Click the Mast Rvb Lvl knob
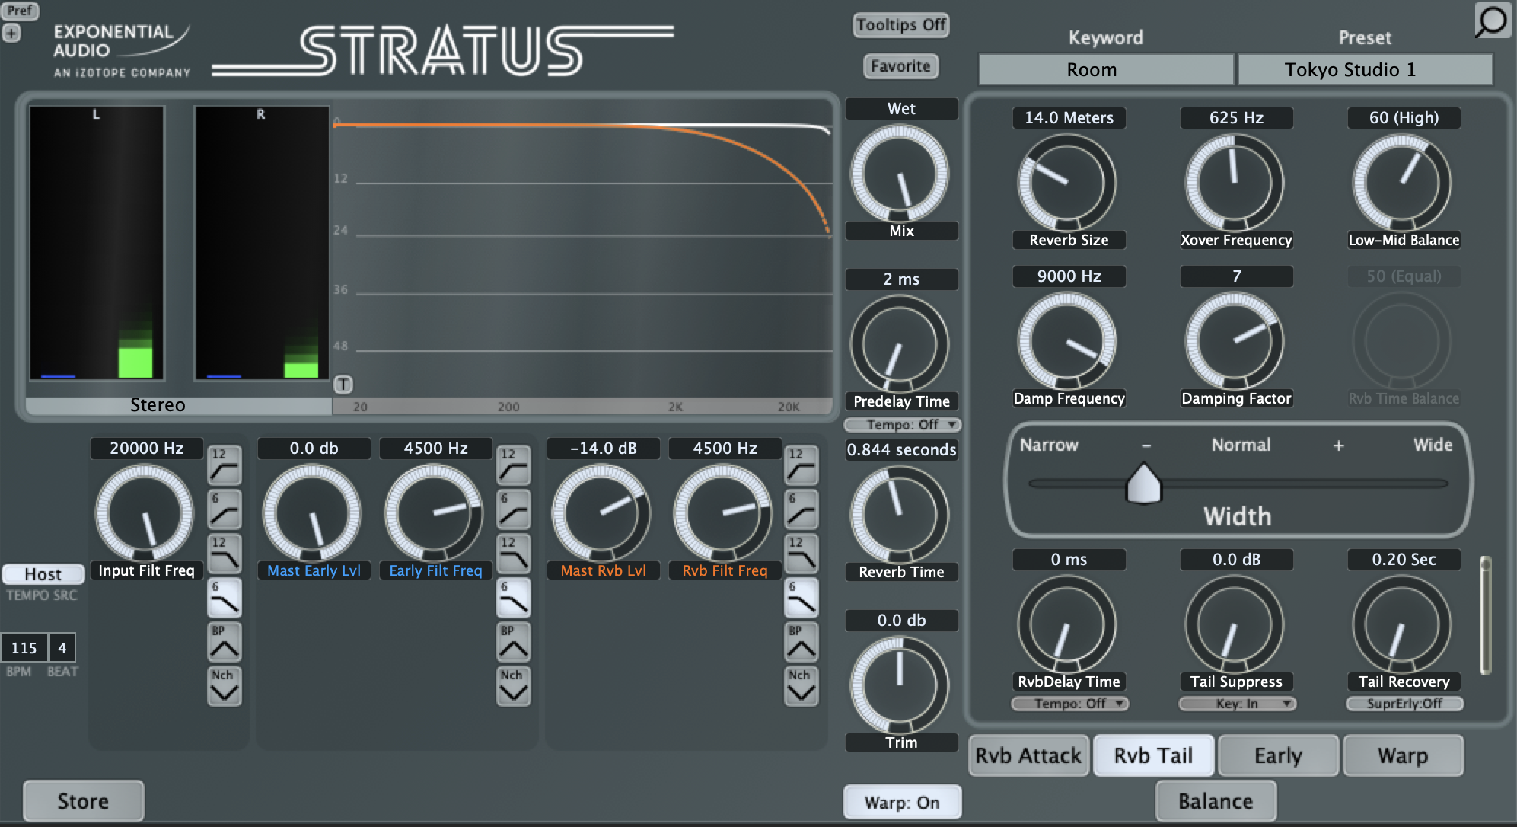 601,513
